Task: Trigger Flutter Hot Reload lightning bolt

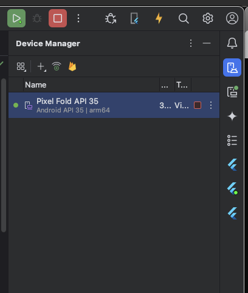Action: [159, 18]
